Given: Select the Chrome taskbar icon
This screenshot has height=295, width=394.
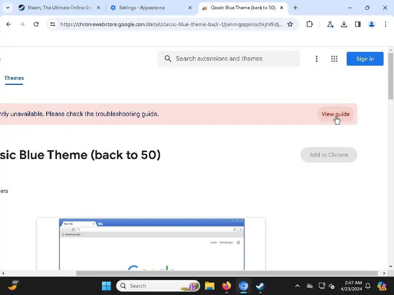Looking at the screenshot, I should 243,286.
